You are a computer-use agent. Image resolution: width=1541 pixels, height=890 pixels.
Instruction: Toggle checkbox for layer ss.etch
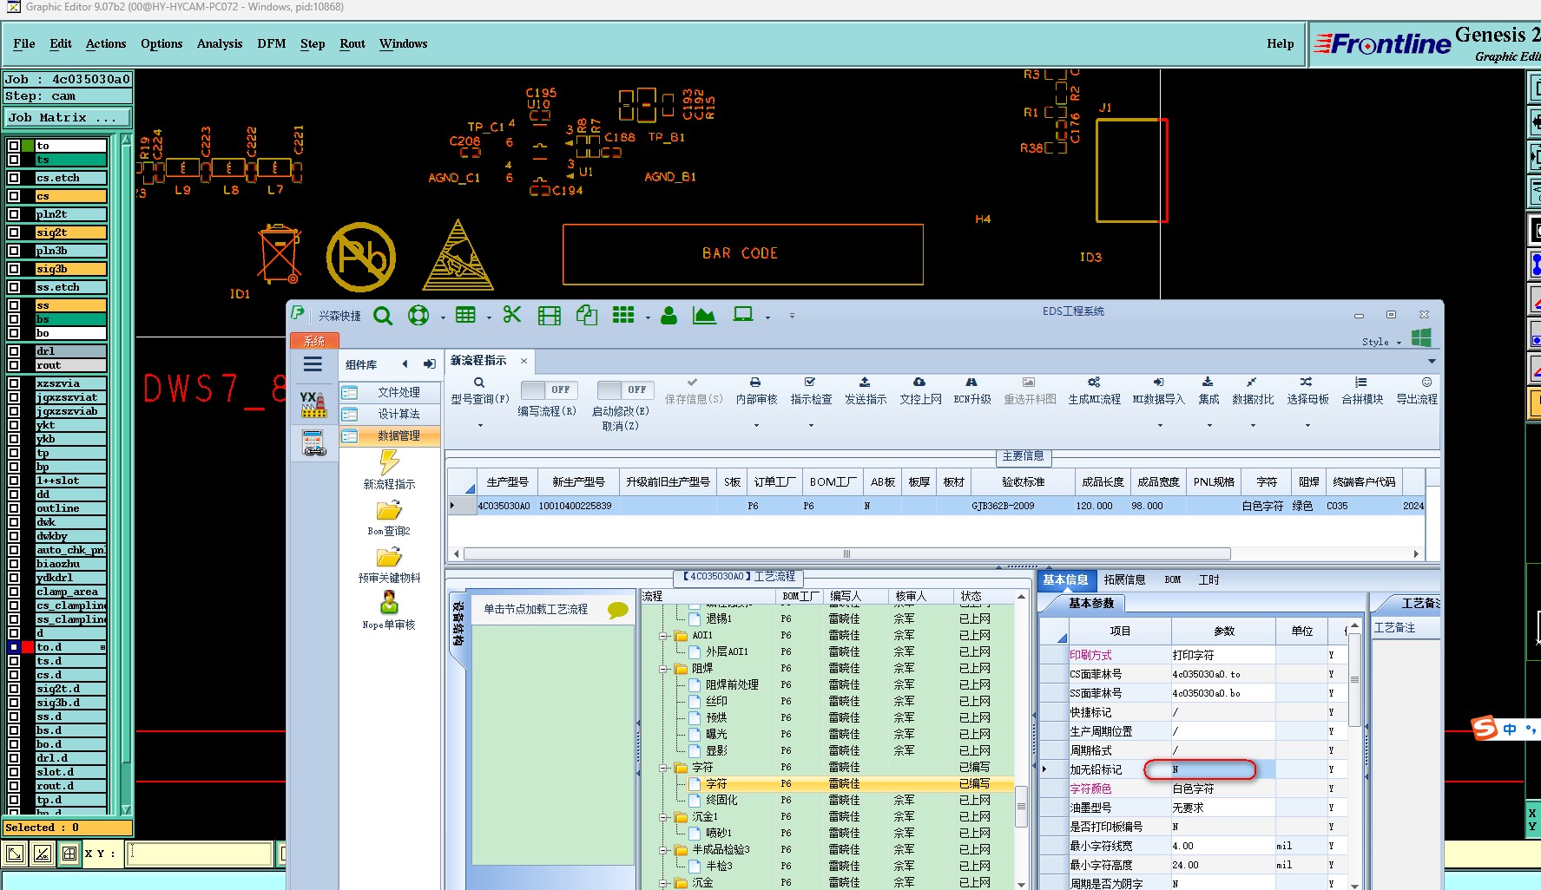pyautogui.click(x=14, y=287)
